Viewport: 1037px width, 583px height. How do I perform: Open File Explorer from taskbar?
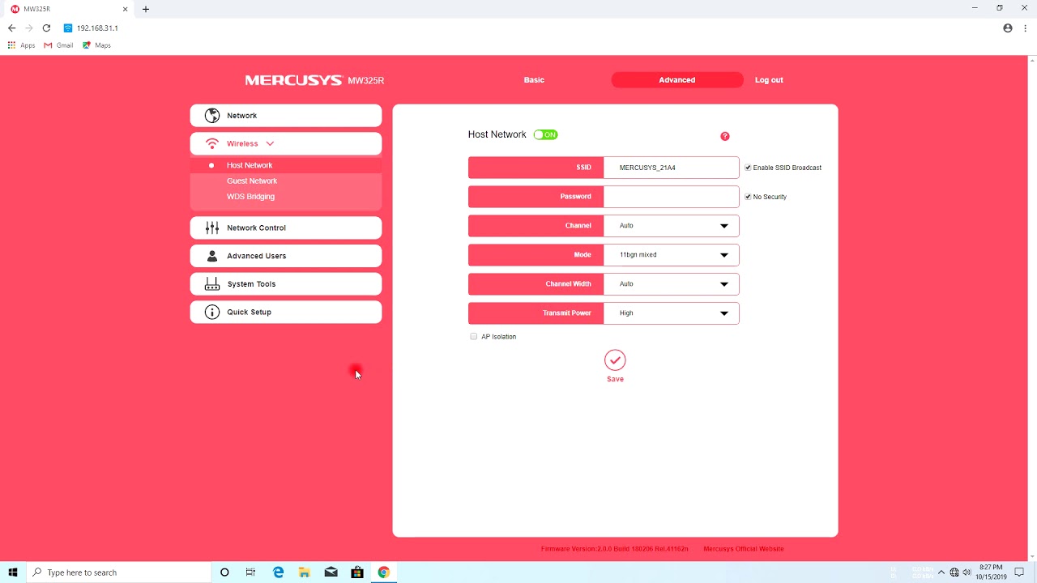point(305,572)
